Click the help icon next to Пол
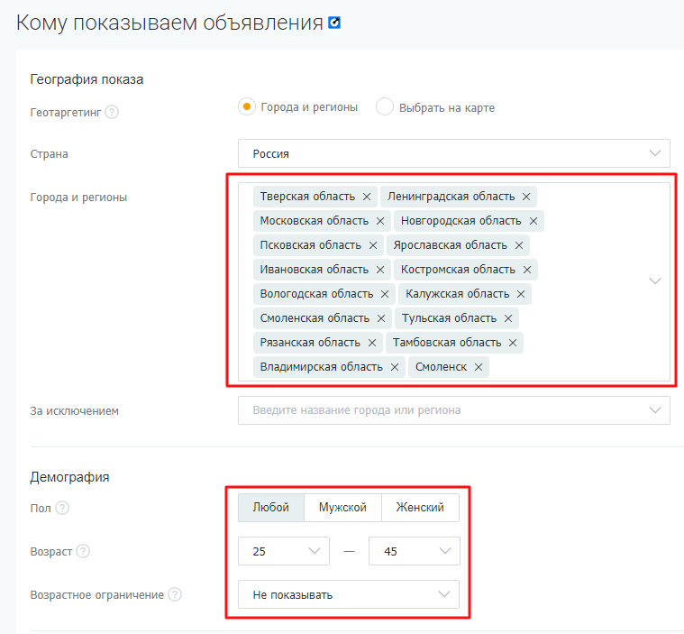Screen dimensions: 684x634 (x=62, y=508)
